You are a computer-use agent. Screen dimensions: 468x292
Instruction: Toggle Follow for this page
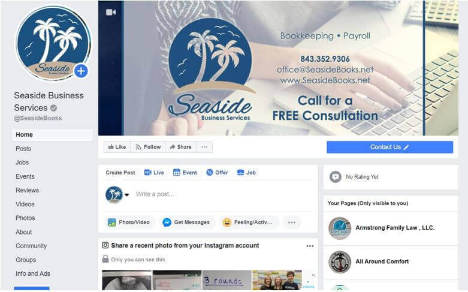tap(148, 147)
